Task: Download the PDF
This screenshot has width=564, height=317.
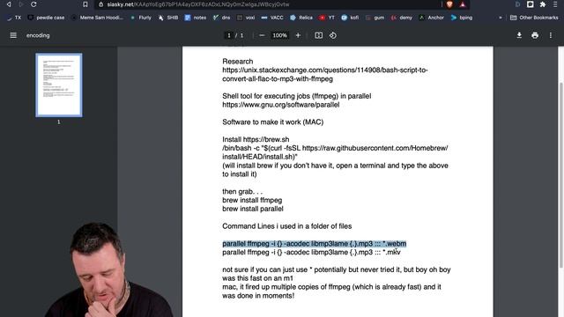Action: pos(519,35)
